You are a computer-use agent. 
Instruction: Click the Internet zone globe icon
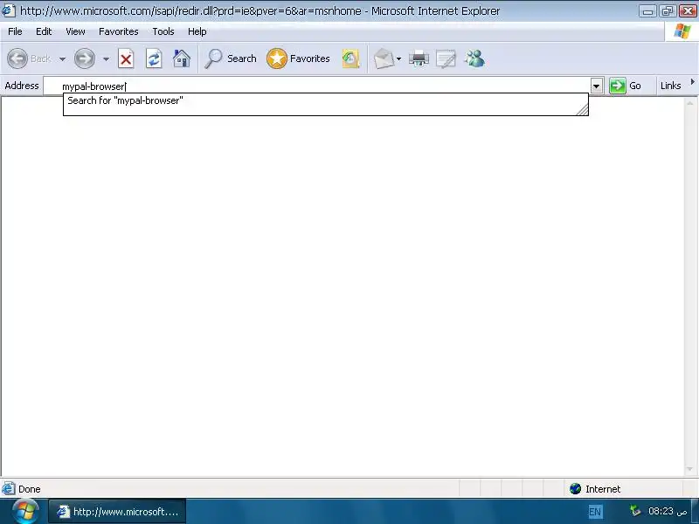[x=576, y=489]
